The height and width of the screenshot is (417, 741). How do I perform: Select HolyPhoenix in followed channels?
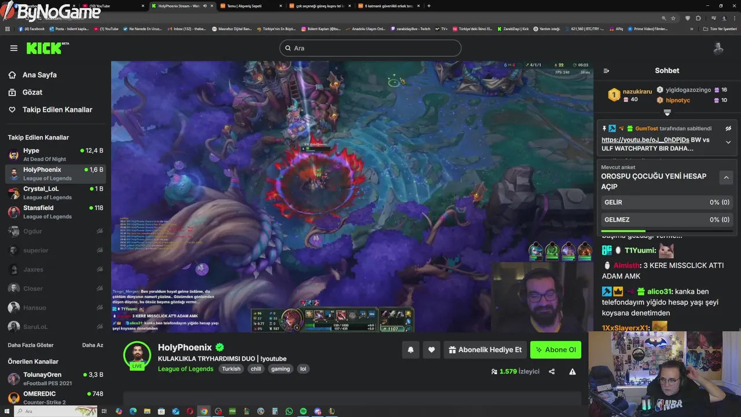click(x=56, y=174)
